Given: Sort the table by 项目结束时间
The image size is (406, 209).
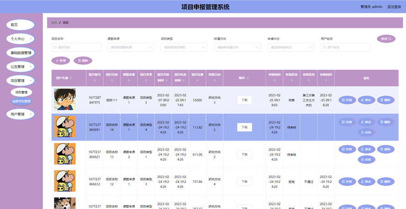Looking at the screenshot, I should point(180,78).
